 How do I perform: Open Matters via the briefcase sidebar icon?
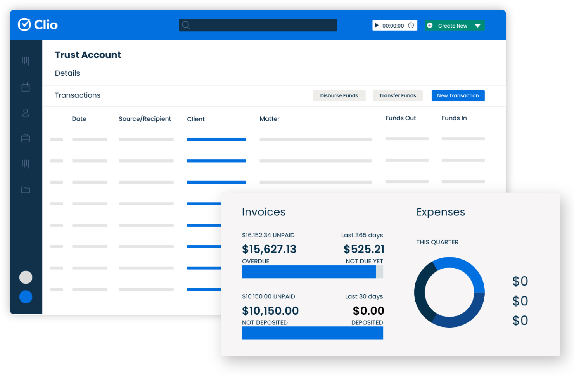(x=26, y=138)
